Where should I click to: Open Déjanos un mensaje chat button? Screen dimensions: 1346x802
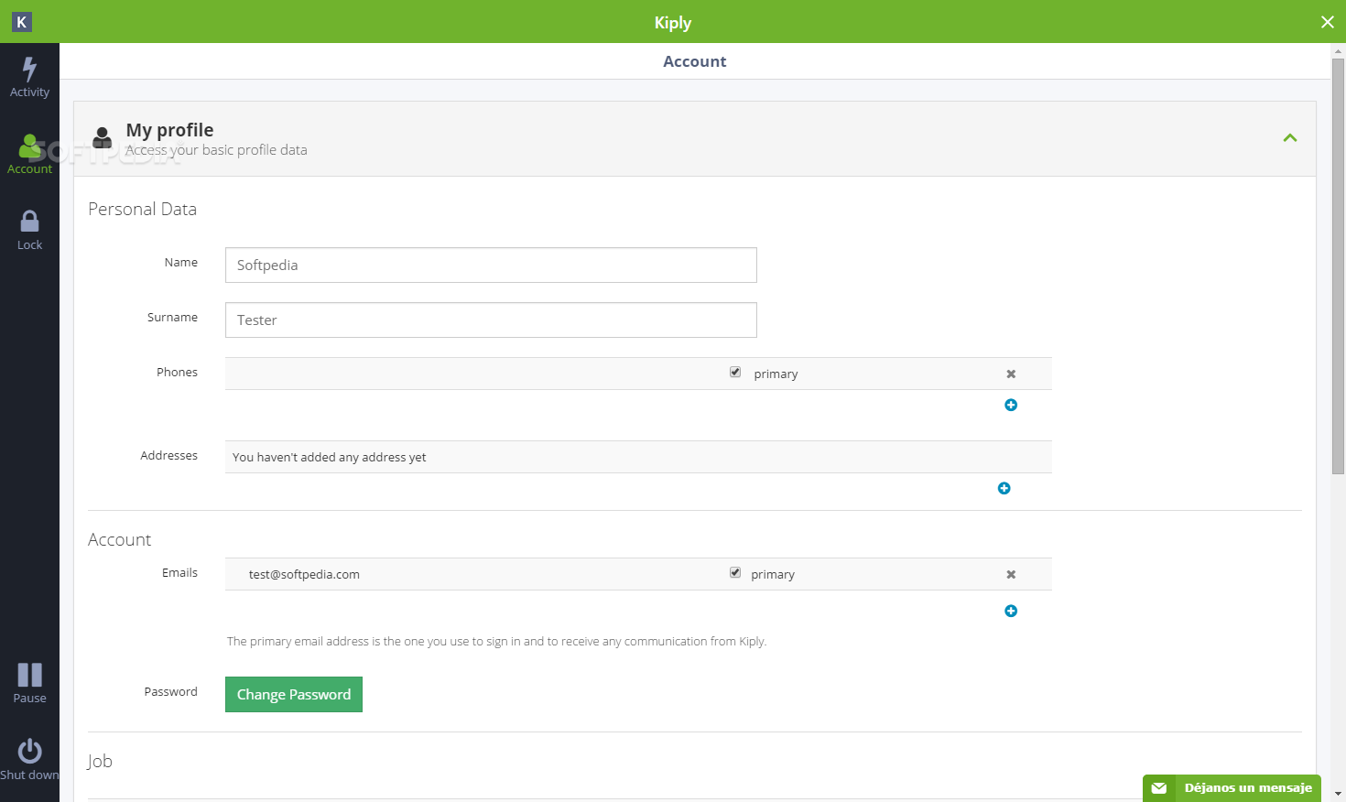click(1232, 788)
